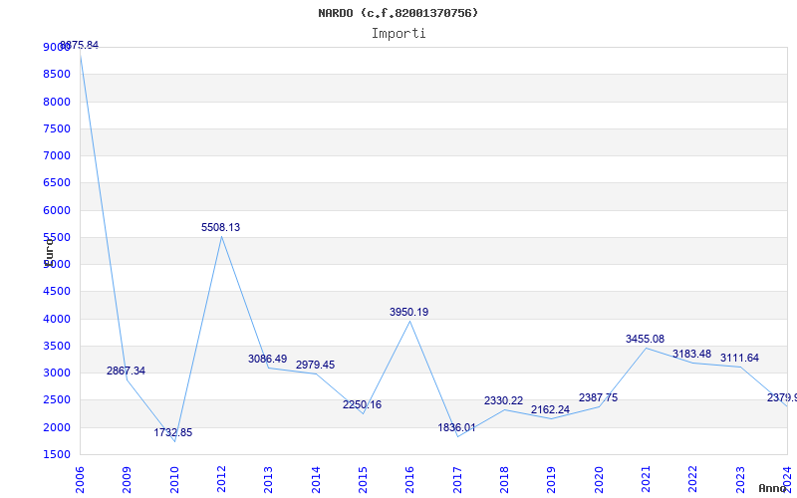Select the Importi subtitle text

pos(398,34)
